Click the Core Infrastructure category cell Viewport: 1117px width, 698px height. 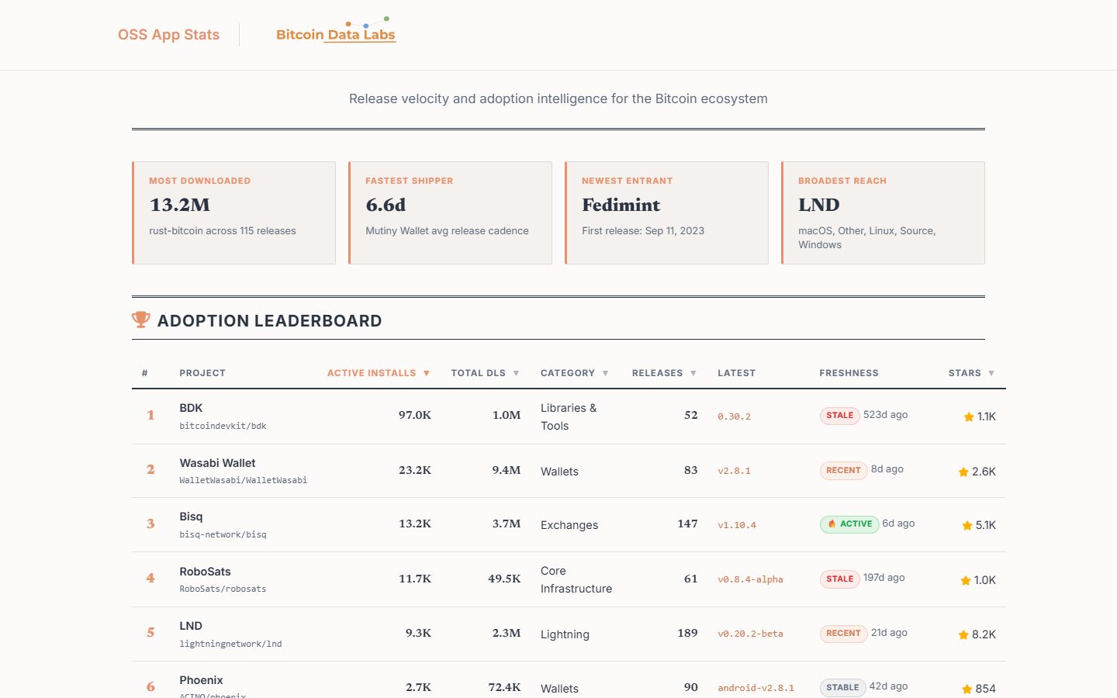pyautogui.click(x=576, y=579)
